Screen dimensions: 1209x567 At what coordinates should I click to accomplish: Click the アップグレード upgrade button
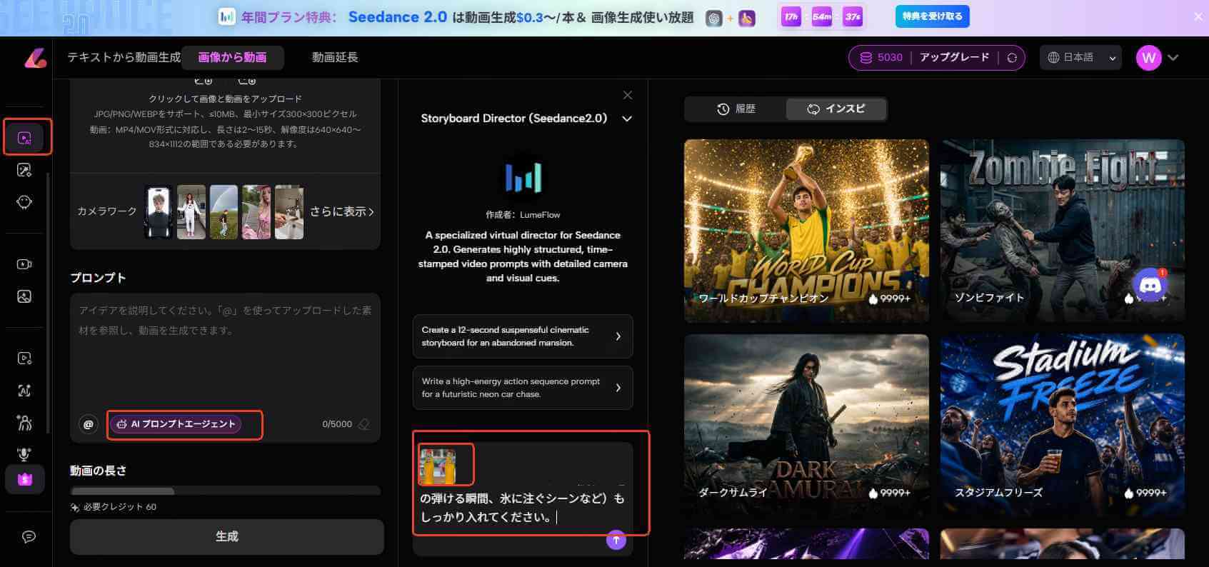(954, 57)
